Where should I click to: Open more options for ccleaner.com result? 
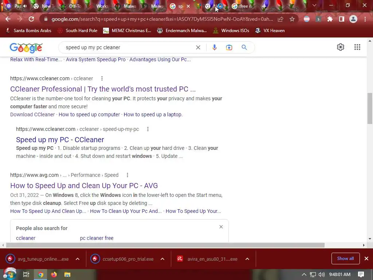102,78
